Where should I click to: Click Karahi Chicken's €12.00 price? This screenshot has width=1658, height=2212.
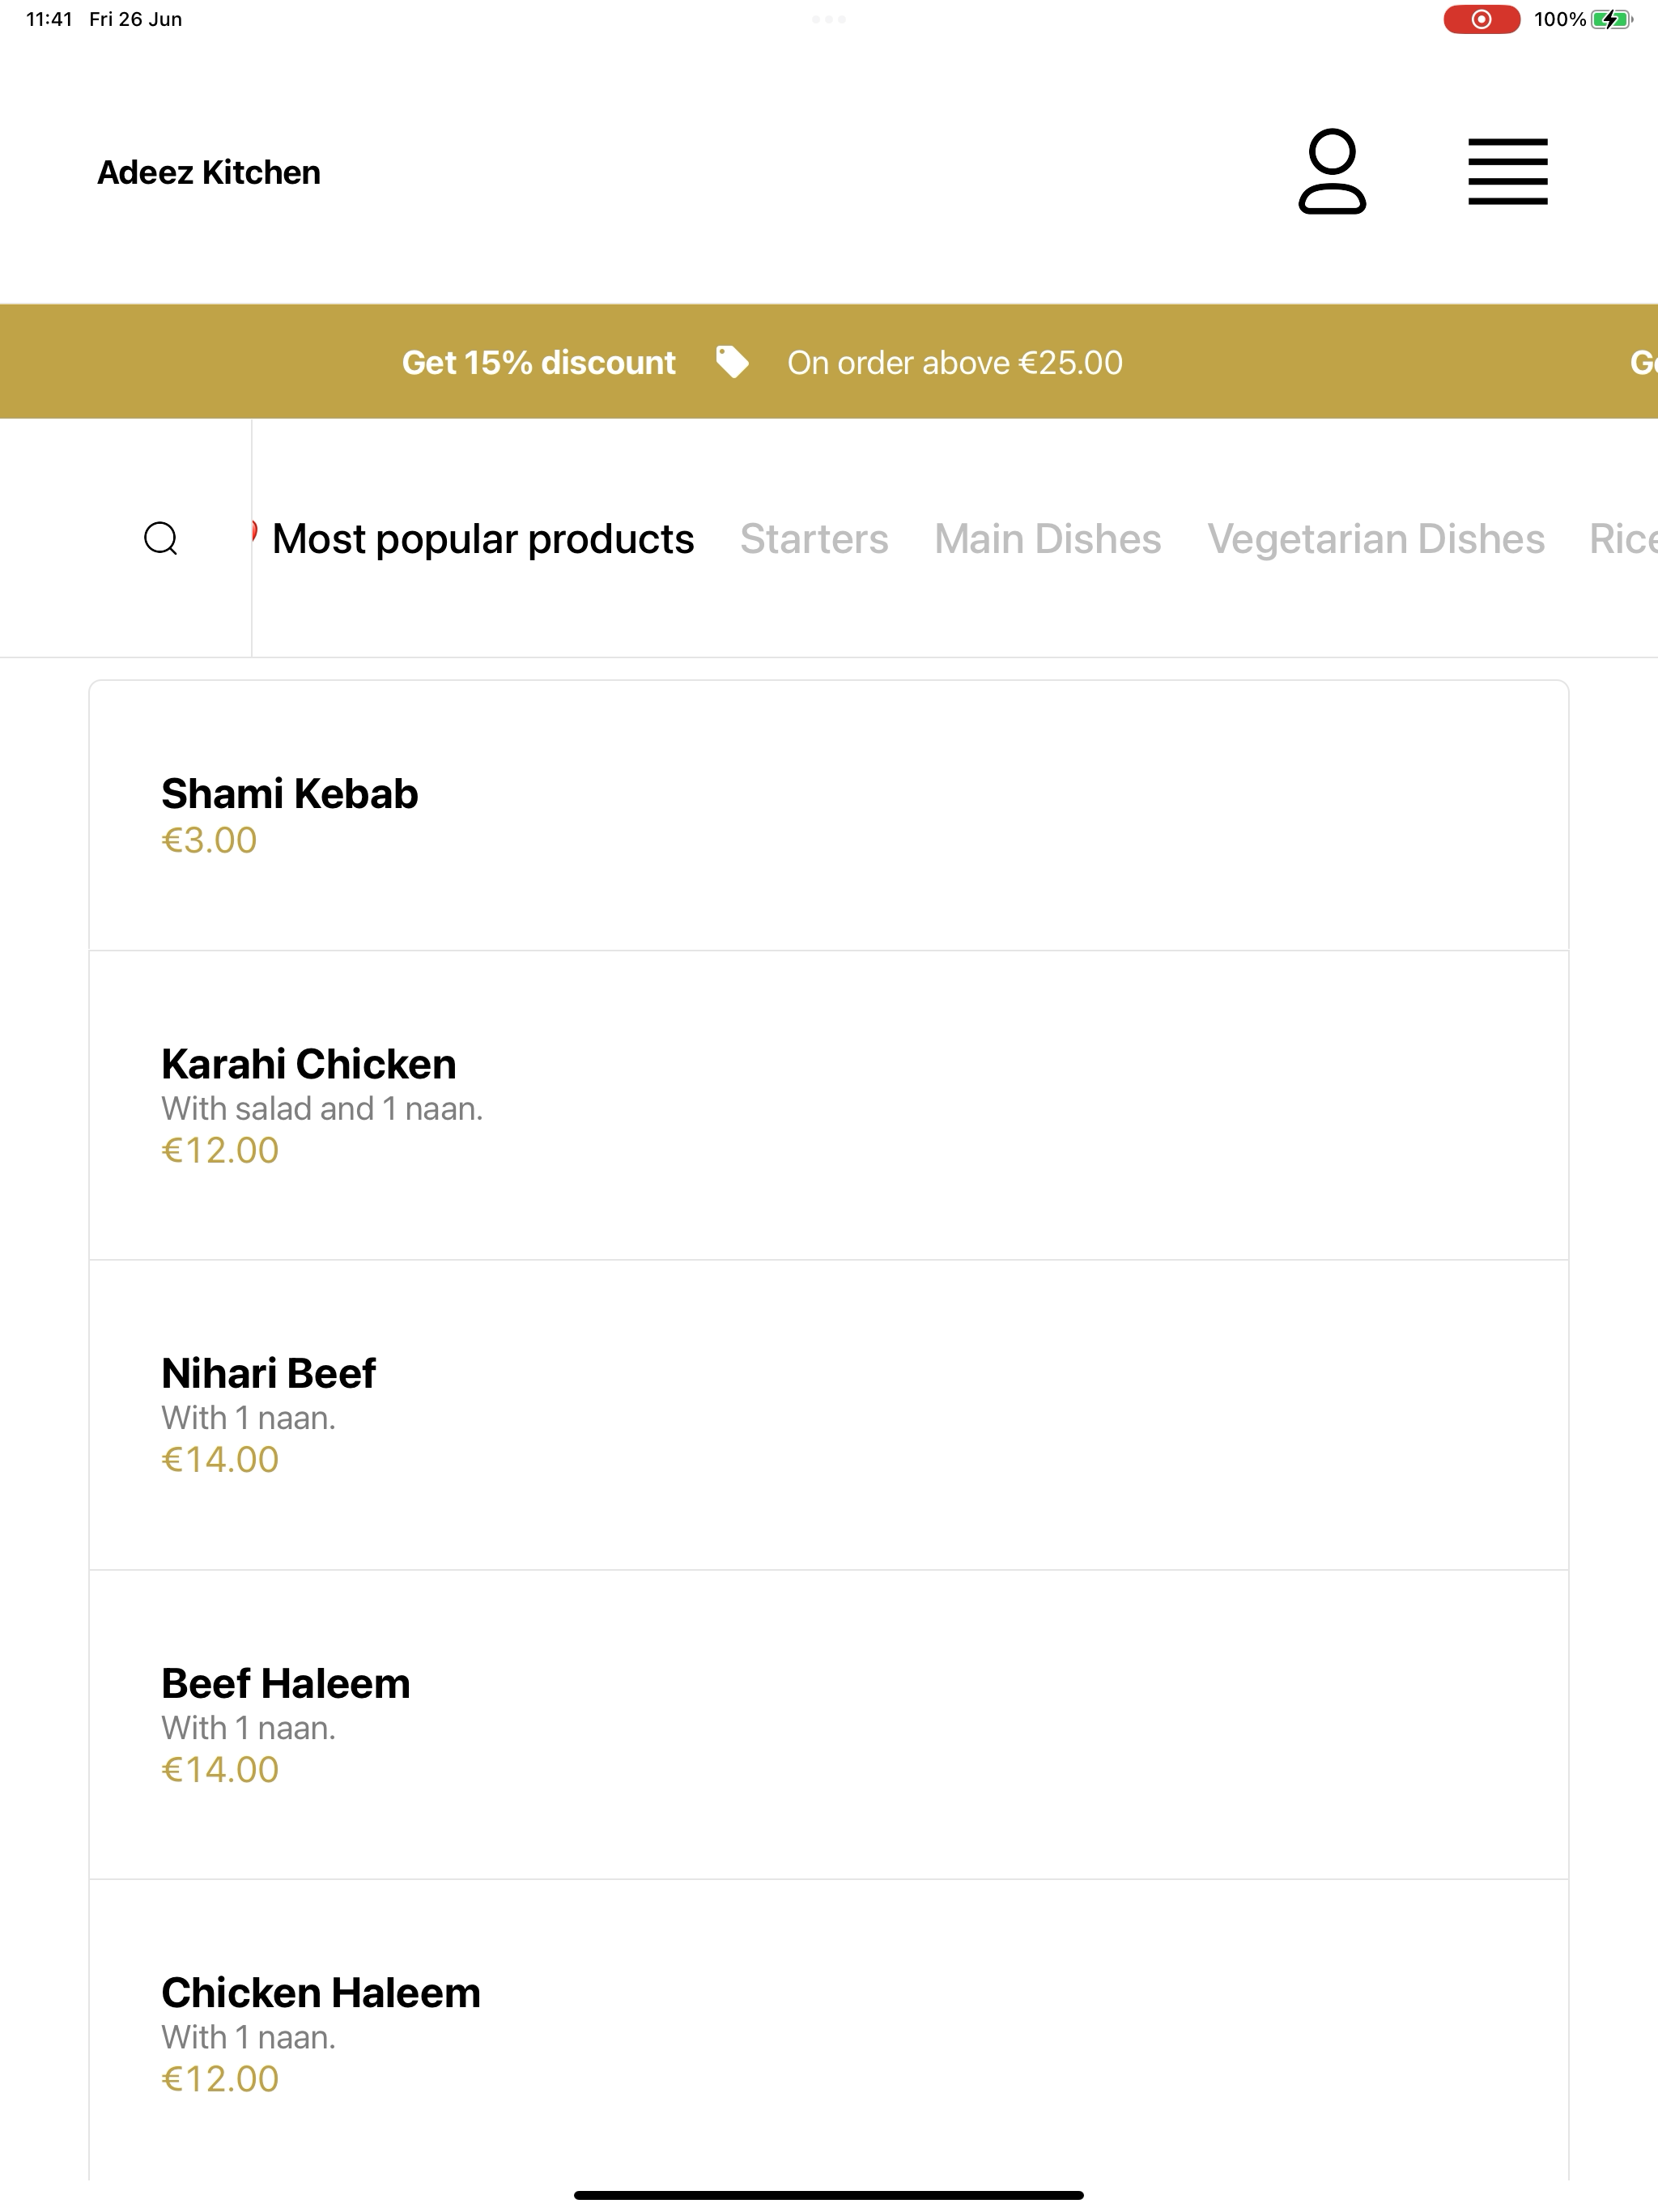(x=220, y=1150)
